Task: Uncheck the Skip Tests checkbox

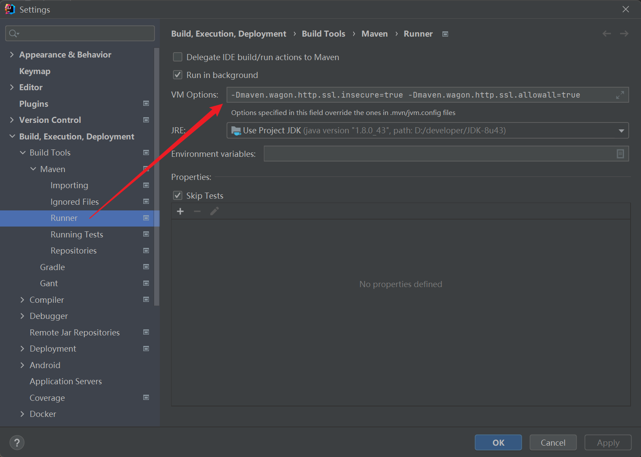Action: tap(178, 196)
